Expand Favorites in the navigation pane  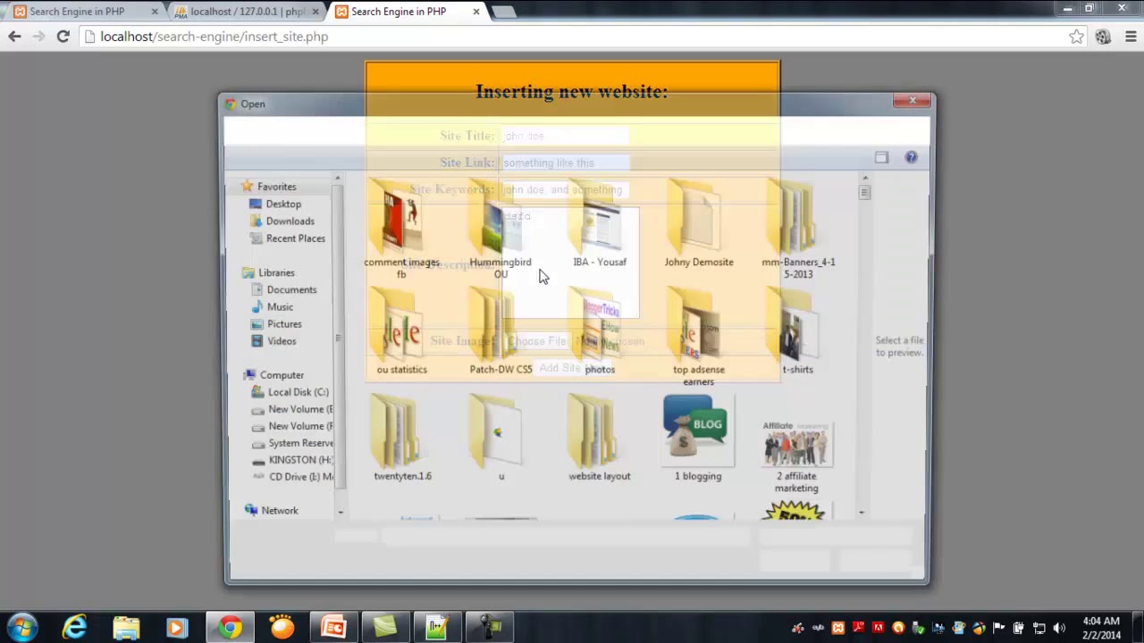pos(276,187)
